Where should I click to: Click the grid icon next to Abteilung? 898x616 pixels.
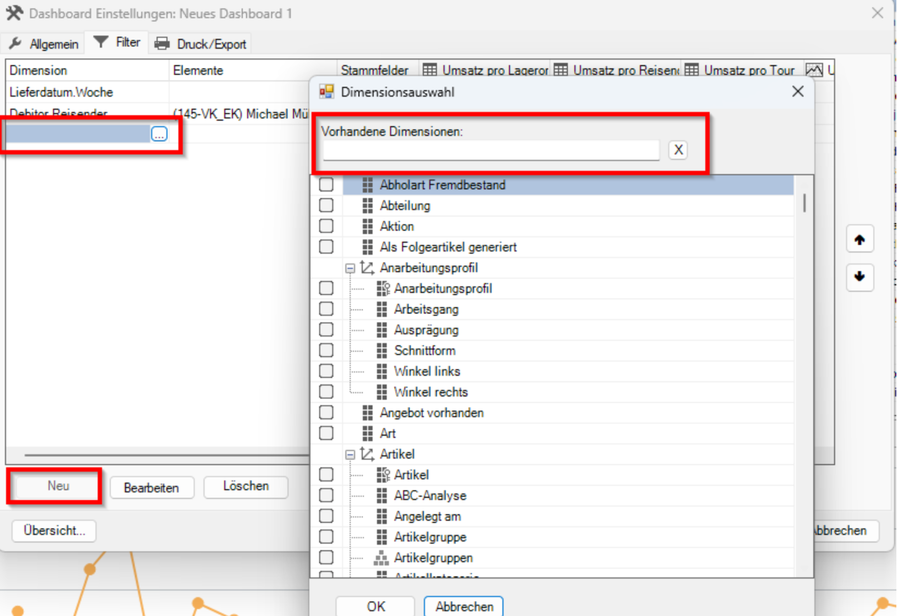pyautogui.click(x=367, y=206)
